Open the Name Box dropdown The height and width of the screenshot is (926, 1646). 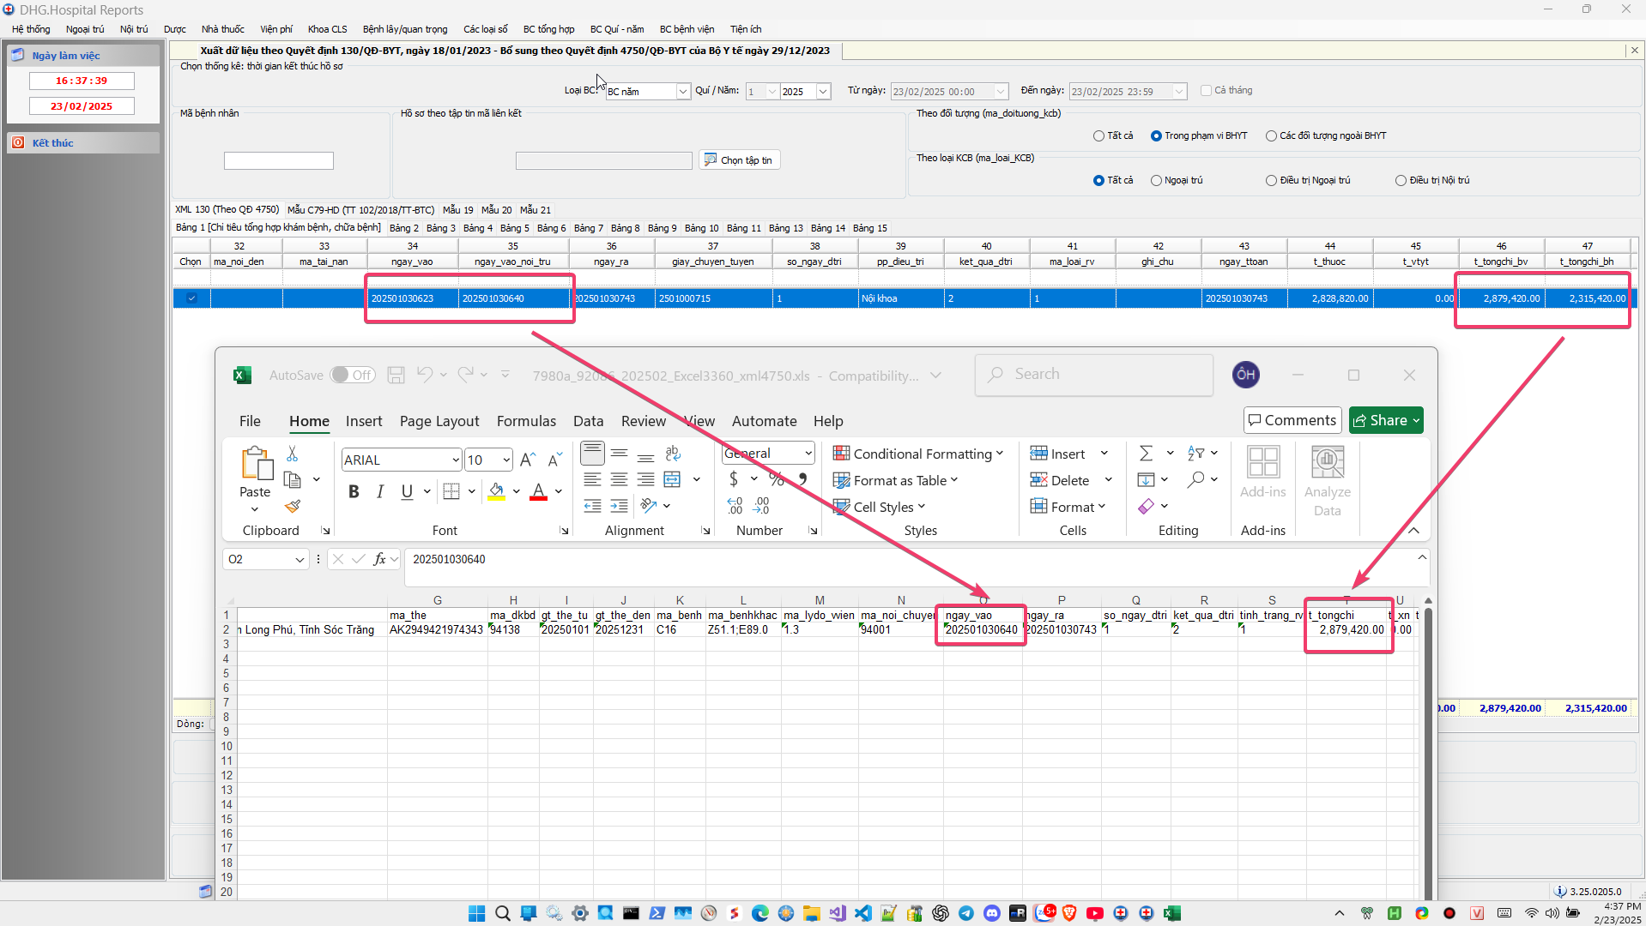pyautogui.click(x=300, y=559)
